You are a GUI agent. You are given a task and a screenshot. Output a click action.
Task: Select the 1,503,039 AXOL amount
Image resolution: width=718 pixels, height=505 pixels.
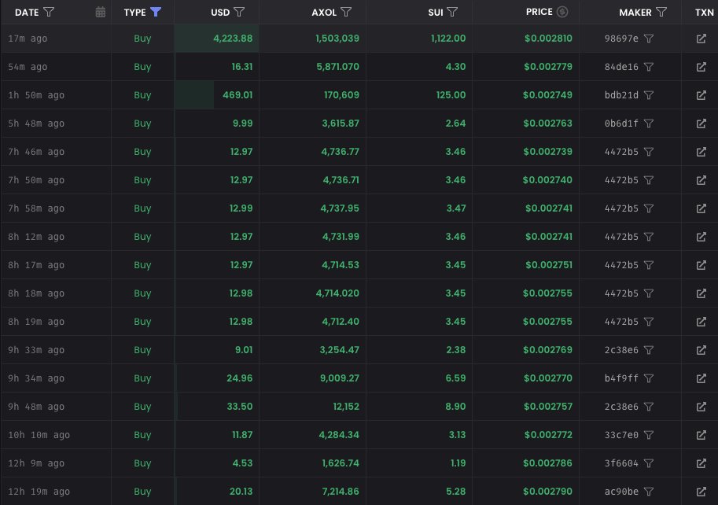point(337,39)
